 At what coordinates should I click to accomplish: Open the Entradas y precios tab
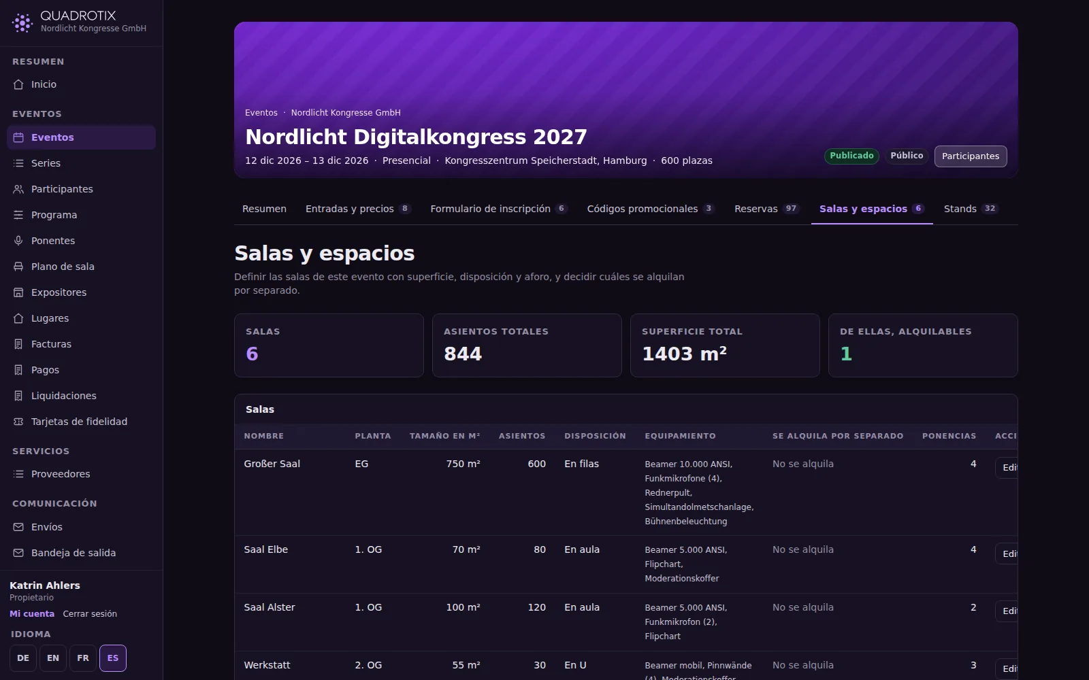(x=359, y=209)
